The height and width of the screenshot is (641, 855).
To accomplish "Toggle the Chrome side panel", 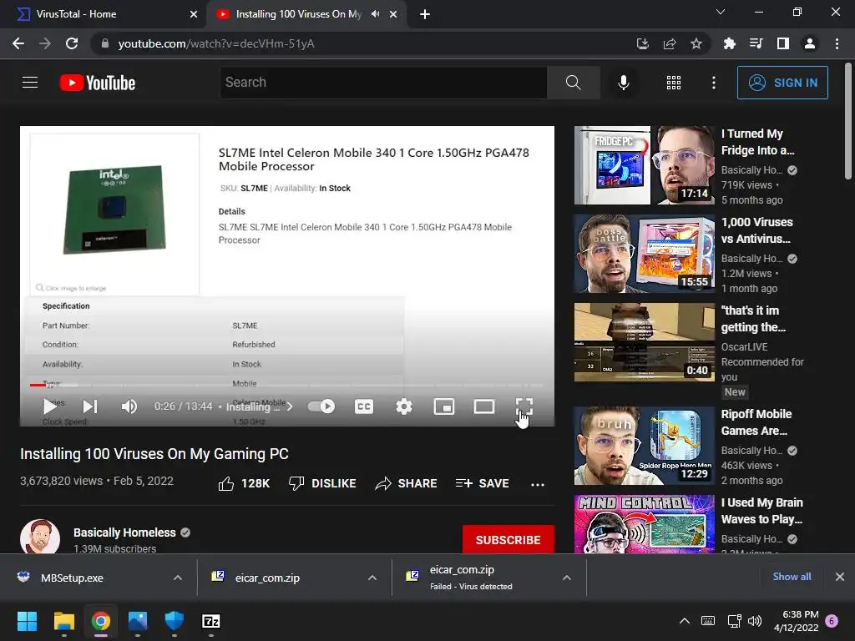I will [x=783, y=43].
